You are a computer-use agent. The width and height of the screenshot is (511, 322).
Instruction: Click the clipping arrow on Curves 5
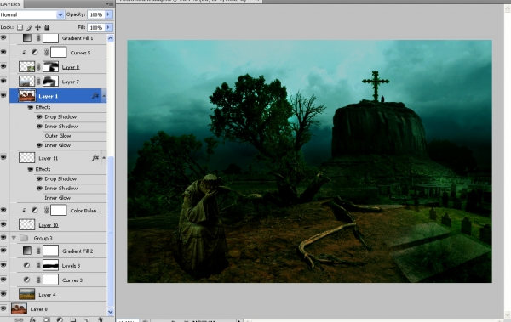(x=24, y=53)
